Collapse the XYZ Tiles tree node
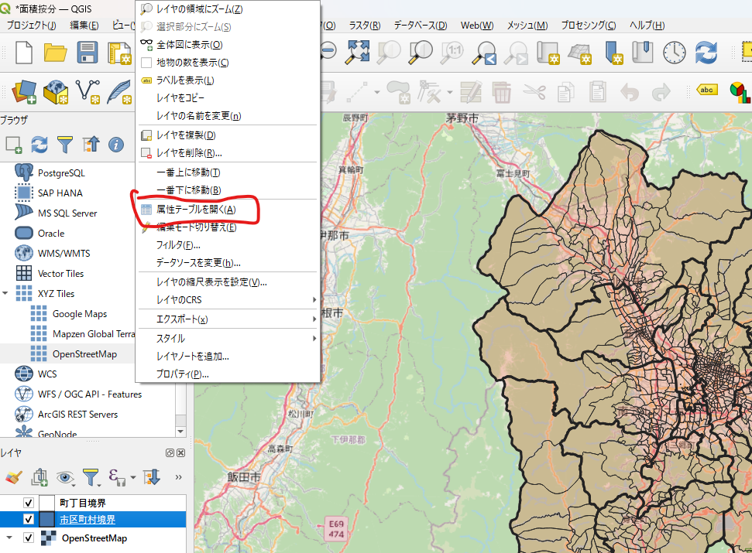 (x=5, y=293)
